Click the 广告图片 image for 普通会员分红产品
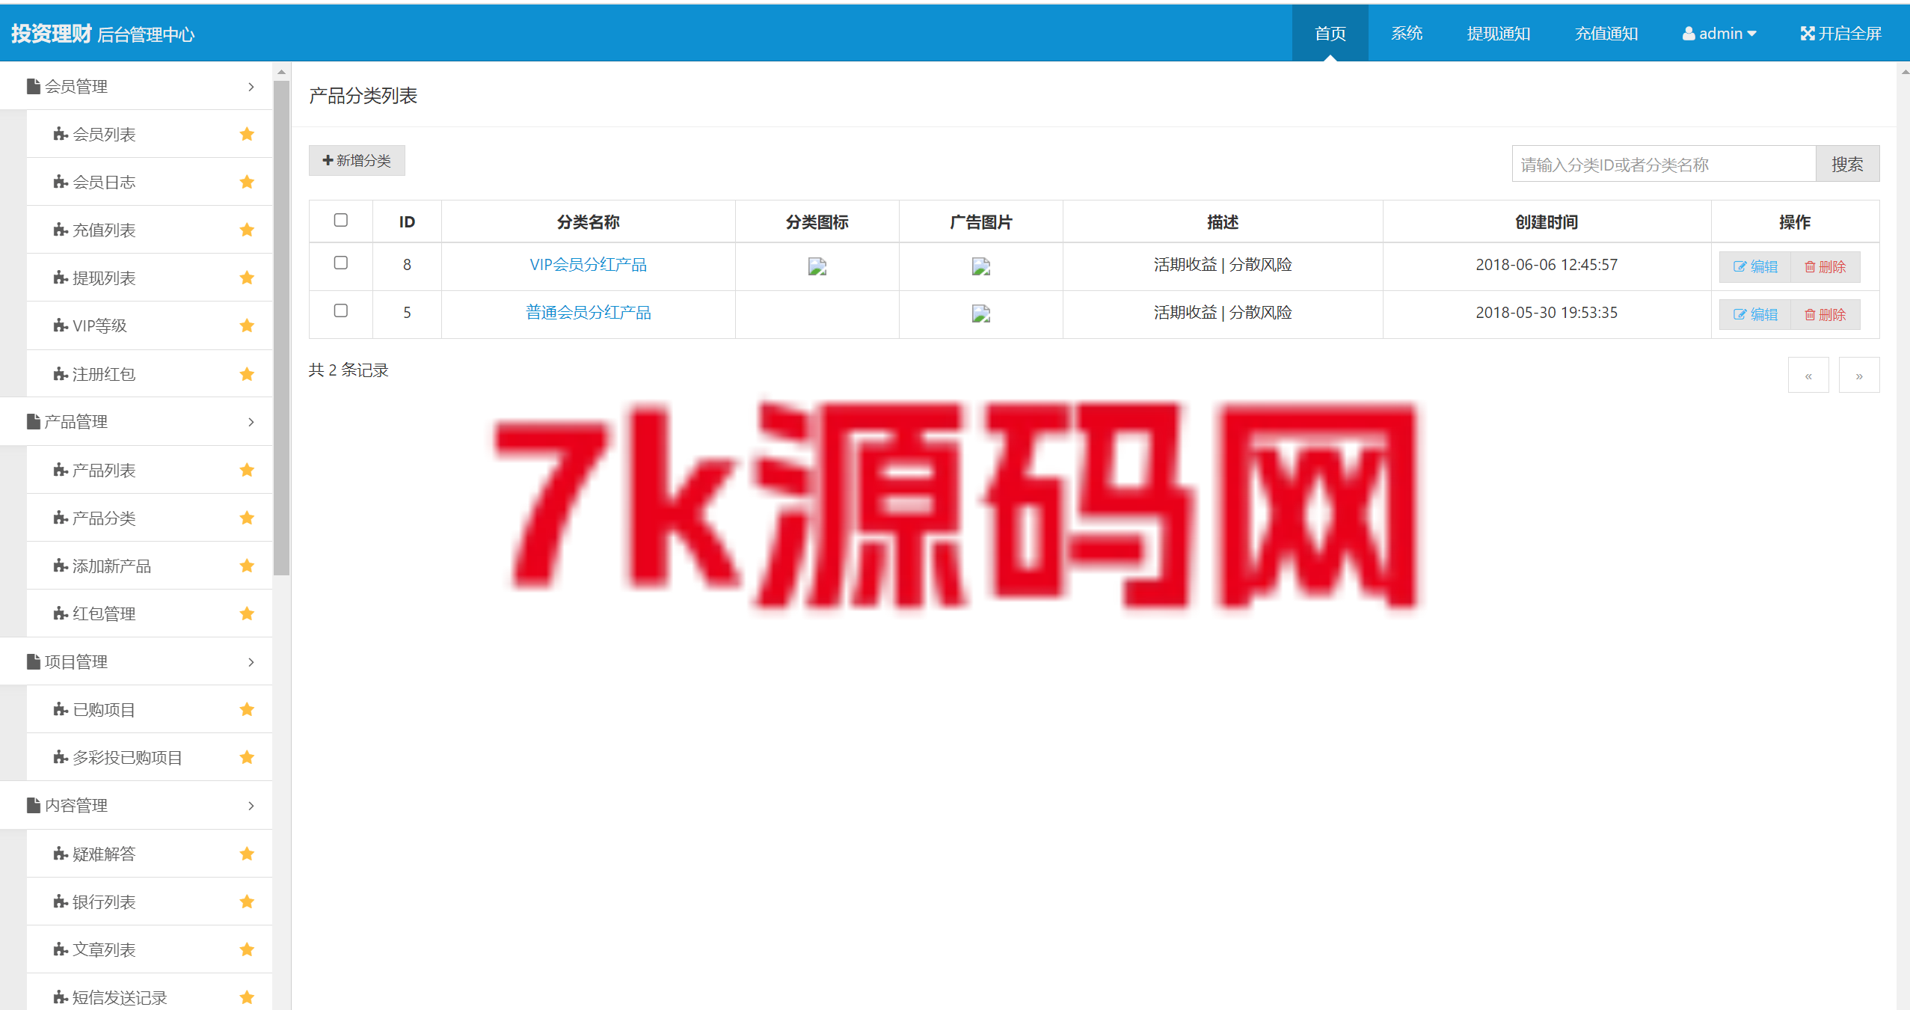The width and height of the screenshot is (1910, 1010). coord(981,313)
